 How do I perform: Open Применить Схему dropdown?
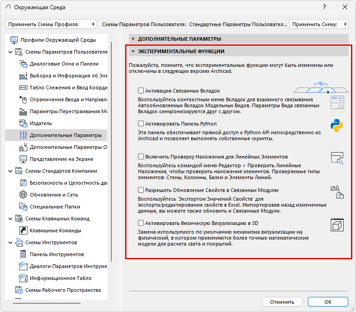coord(319,24)
